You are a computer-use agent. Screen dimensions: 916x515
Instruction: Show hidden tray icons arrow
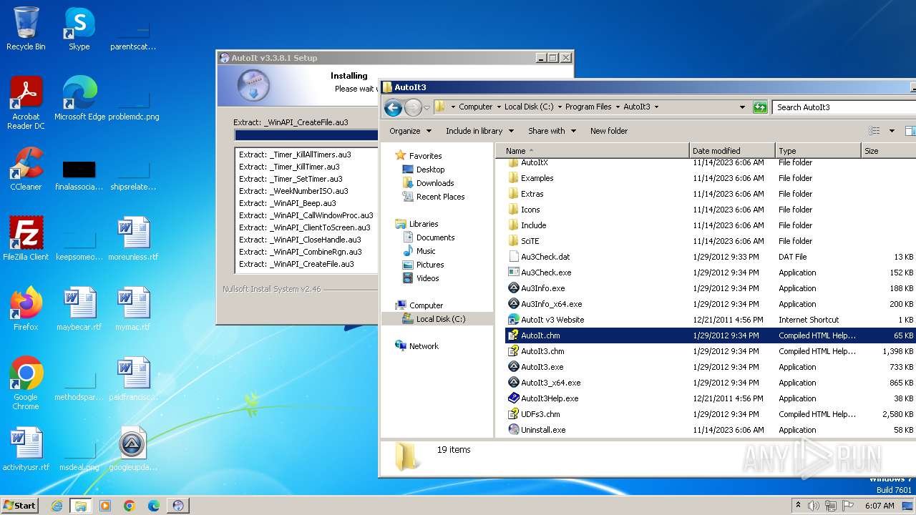798,506
